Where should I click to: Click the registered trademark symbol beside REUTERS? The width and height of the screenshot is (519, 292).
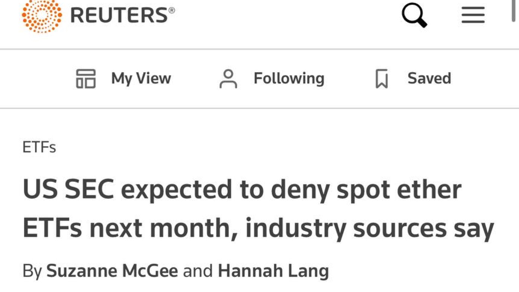(x=172, y=10)
